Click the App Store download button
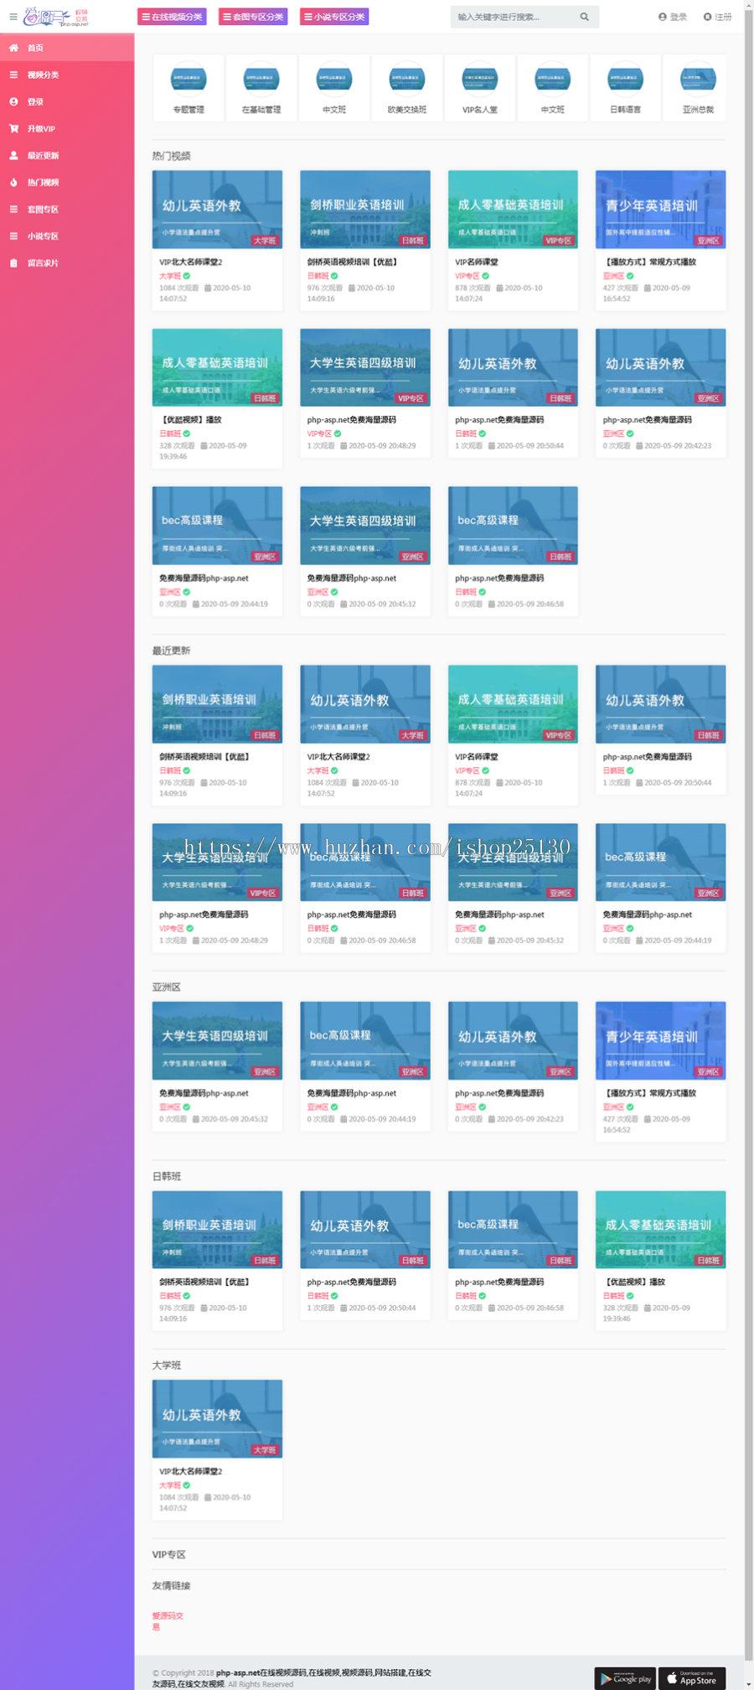 (x=692, y=1678)
